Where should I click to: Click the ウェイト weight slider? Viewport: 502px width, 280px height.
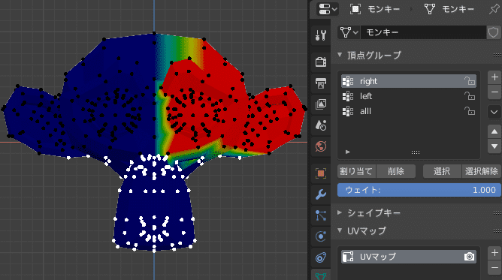pos(419,190)
